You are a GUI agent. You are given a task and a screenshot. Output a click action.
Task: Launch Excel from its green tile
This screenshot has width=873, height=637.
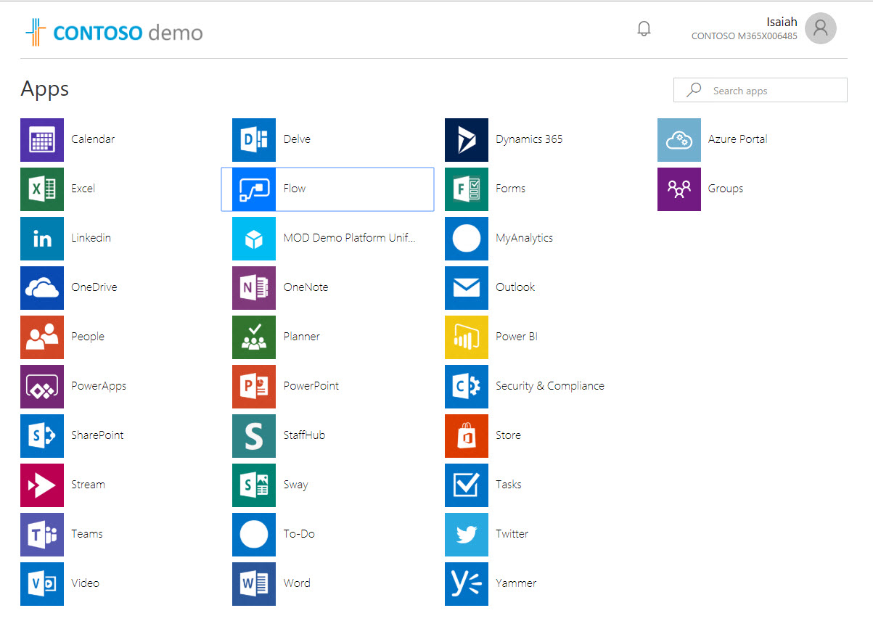coord(42,189)
